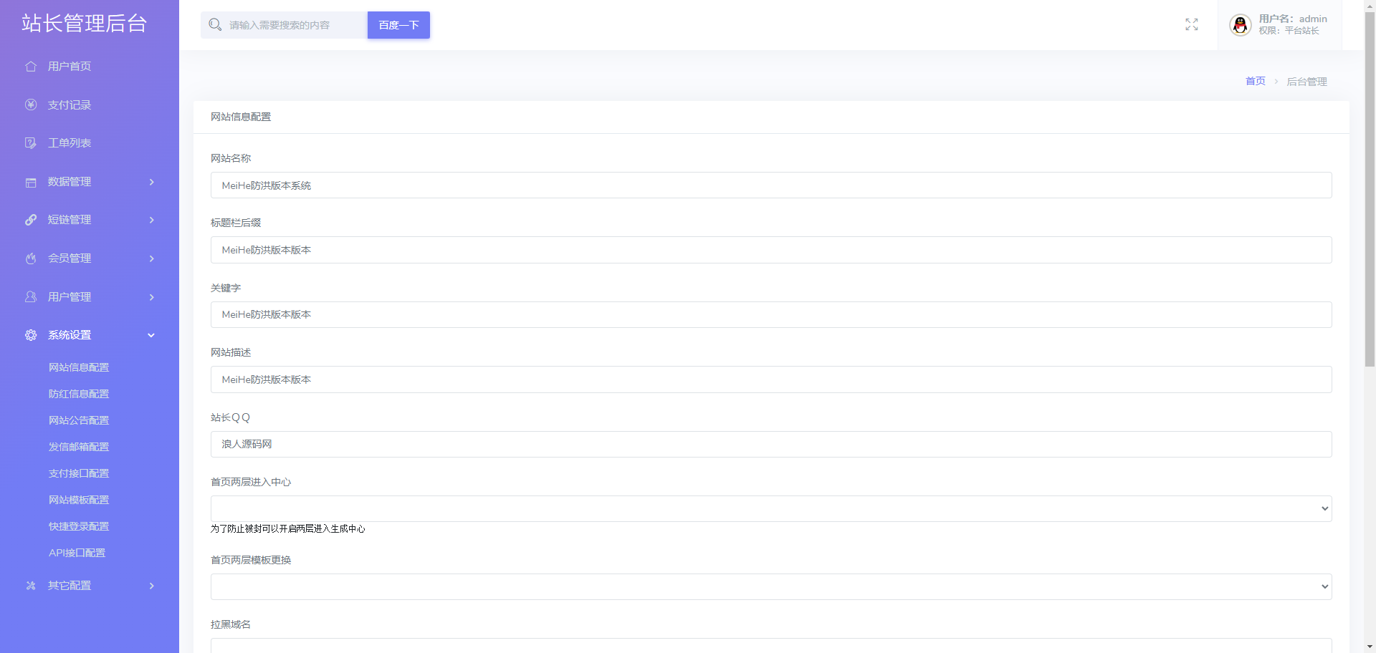Click the admin penguin avatar

[1241, 25]
